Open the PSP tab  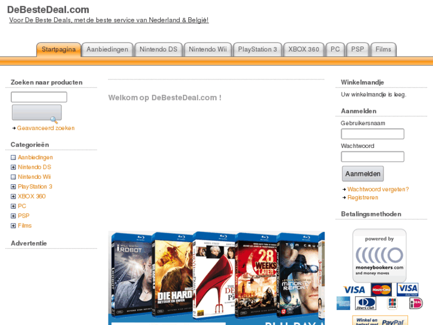pyautogui.click(x=357, y=49)
